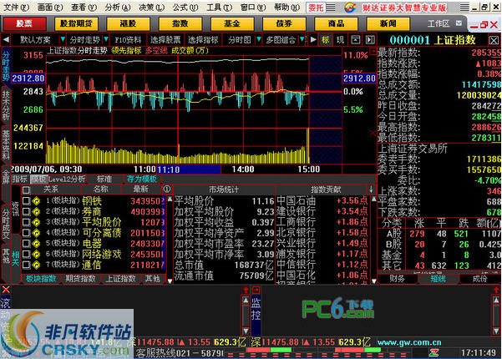Open the menu icon left of window minimize button
The image size is (502, 359).
point(464,7)
